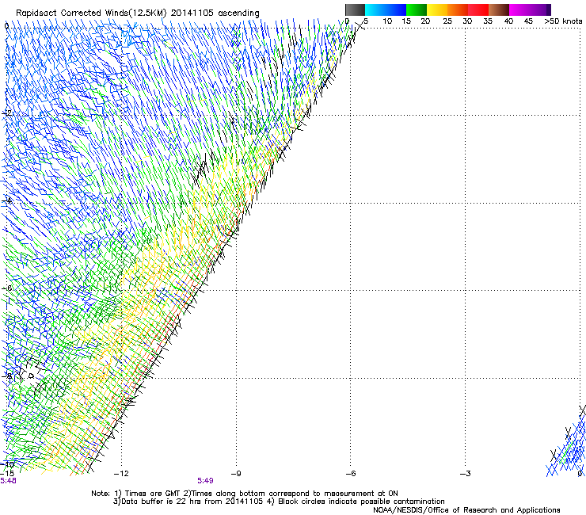The image size is (586, 515).
Task: Click the '-3' longitude axis label
Action: (466, 474)
